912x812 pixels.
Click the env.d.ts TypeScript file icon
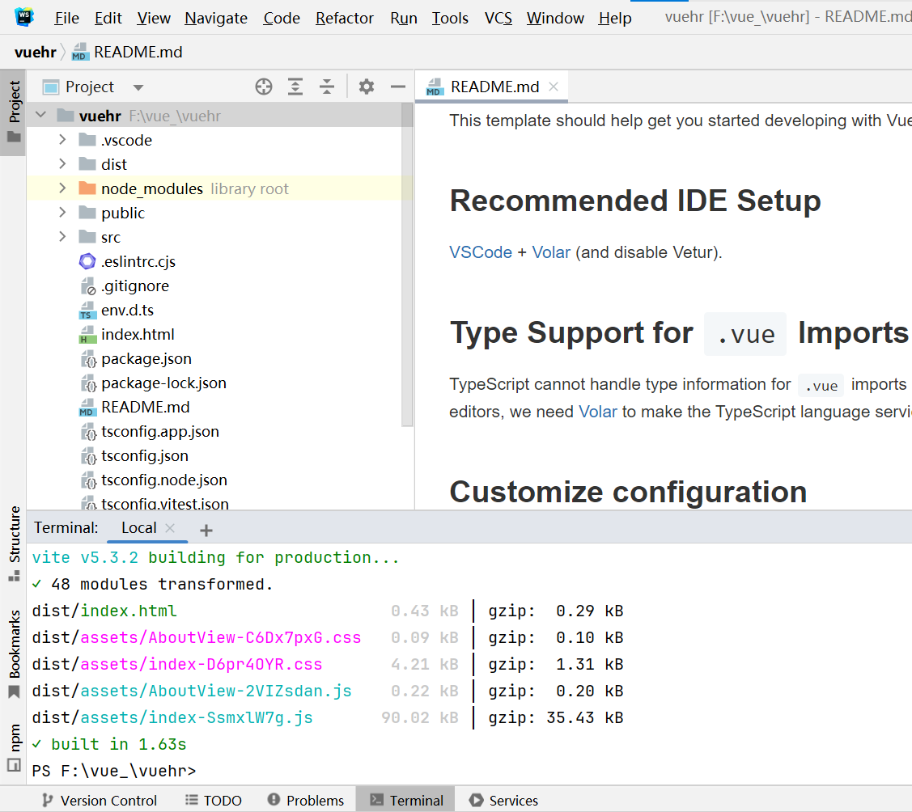tap(87, 311)
